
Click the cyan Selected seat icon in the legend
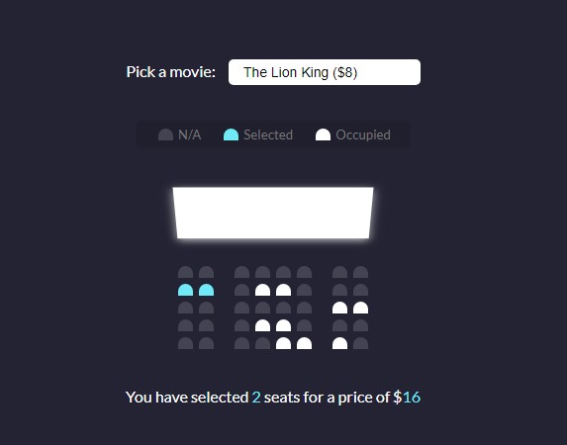pos(232,134)
